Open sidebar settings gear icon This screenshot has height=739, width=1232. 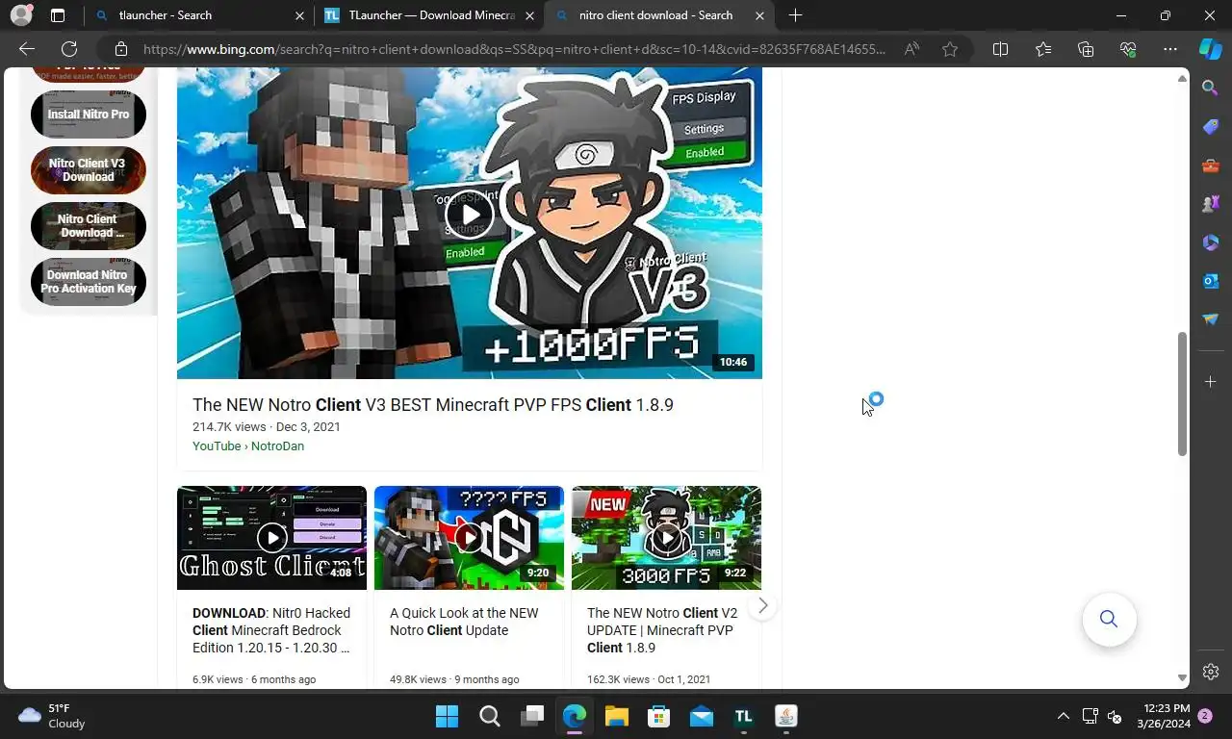click(1211, 672)
